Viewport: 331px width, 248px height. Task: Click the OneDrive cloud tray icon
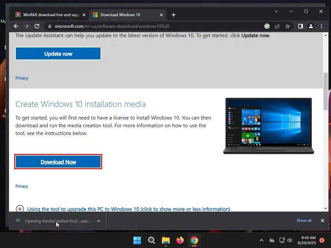pyautogui.click(x=272, y=240)
